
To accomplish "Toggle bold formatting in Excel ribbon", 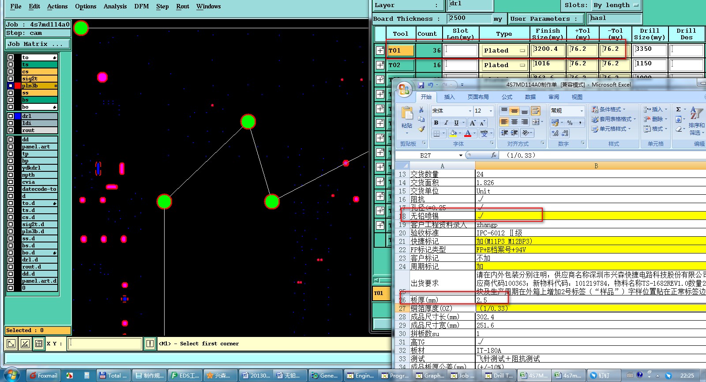I will [x=436, y=123].
